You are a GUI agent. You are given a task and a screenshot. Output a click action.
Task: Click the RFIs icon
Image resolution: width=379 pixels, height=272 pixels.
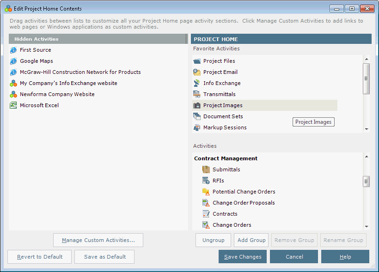click(x=206, y=181)
